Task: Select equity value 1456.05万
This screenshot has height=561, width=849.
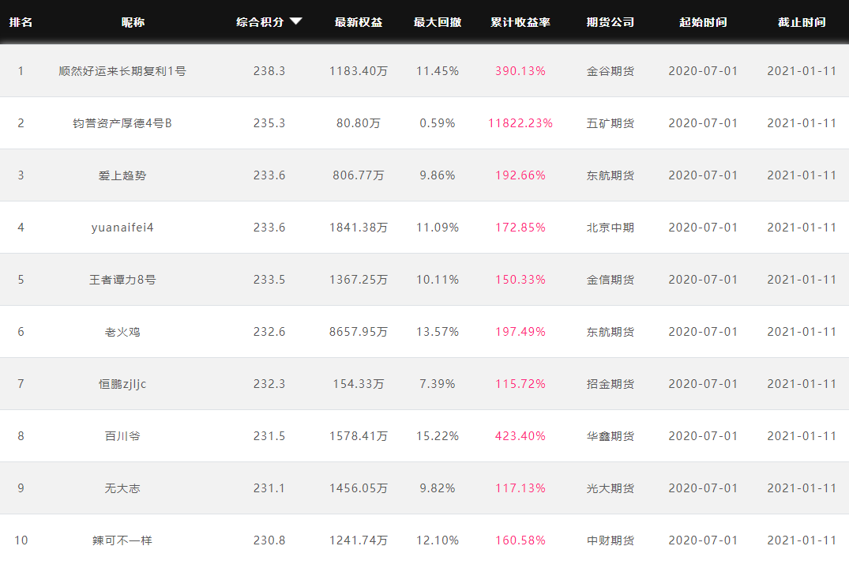Action: tap(359, 488)
